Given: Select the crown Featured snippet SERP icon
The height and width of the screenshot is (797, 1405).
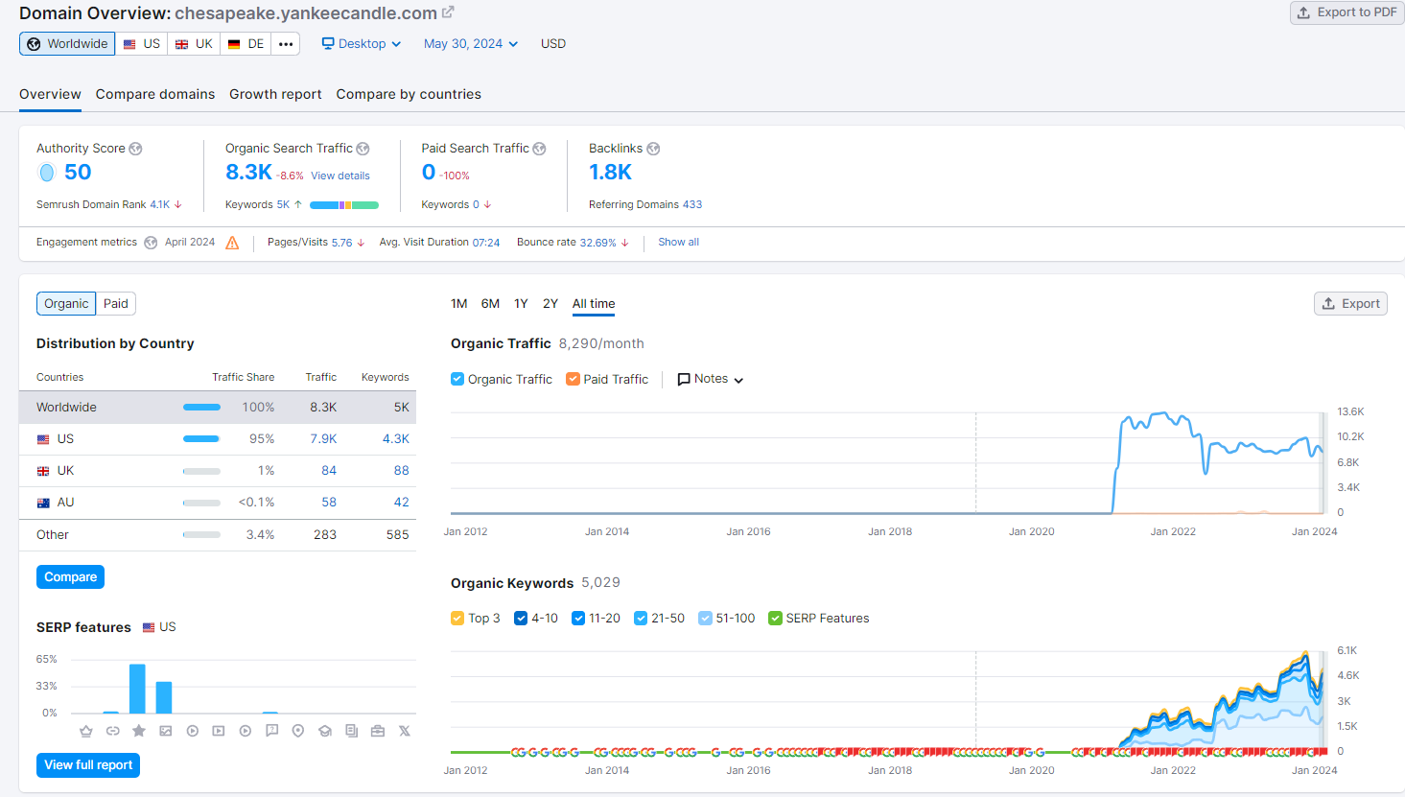Looking at the screenshot, I should [86, 731].
